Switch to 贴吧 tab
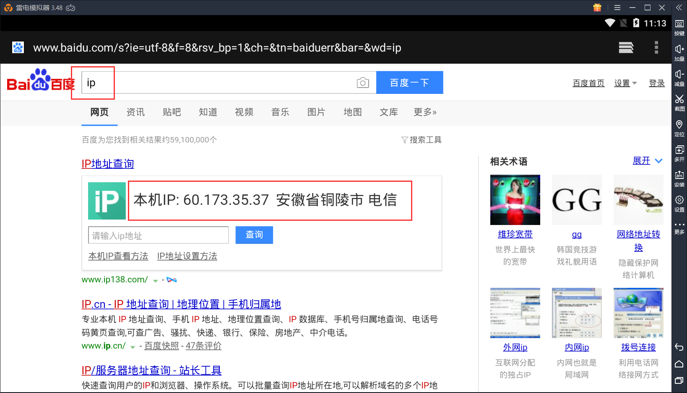Viewport: 687px width, 393px height. point(172,112)
